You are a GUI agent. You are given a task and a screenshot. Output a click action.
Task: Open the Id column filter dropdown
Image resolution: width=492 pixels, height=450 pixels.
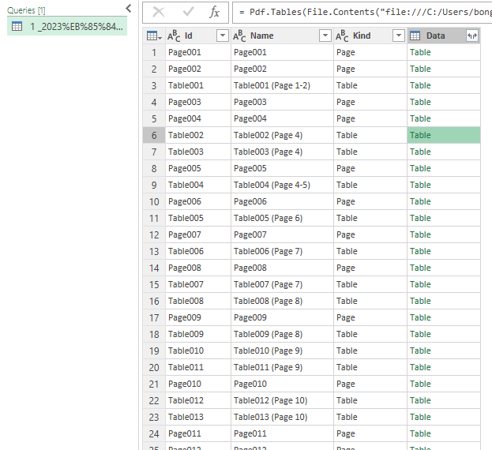point(223,36)
